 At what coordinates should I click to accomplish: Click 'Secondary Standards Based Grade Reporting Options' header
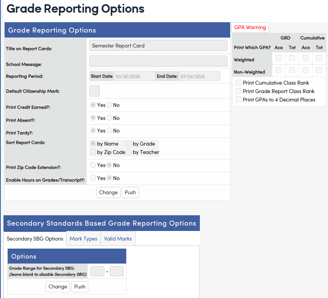102,223
